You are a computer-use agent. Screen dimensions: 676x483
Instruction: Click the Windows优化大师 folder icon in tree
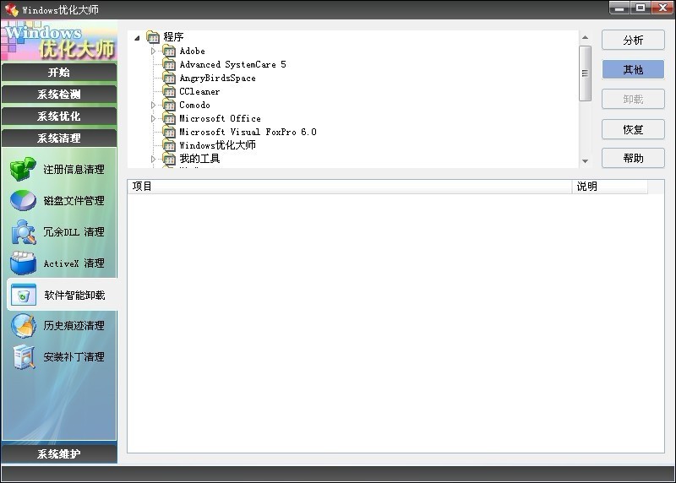(169, 145)
